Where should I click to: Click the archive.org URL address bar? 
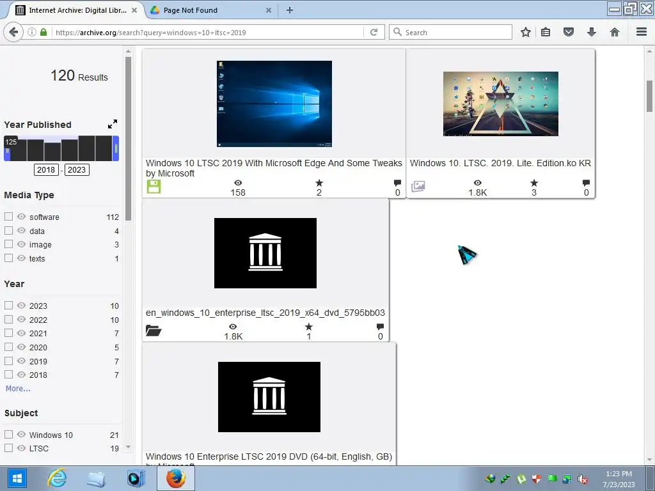click(x=207, y=32)
